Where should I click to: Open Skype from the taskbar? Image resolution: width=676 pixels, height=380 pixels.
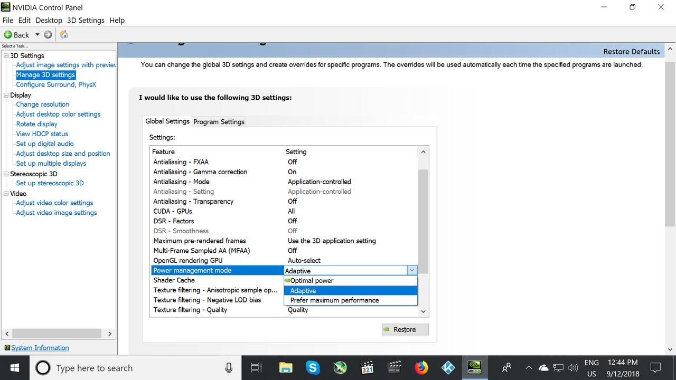[313, 368]
